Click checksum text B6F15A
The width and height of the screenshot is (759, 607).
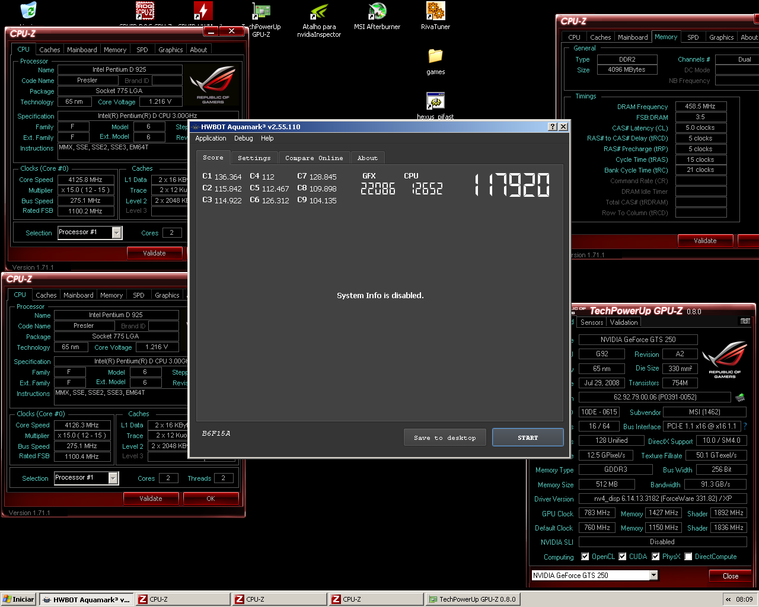[216, 433]
